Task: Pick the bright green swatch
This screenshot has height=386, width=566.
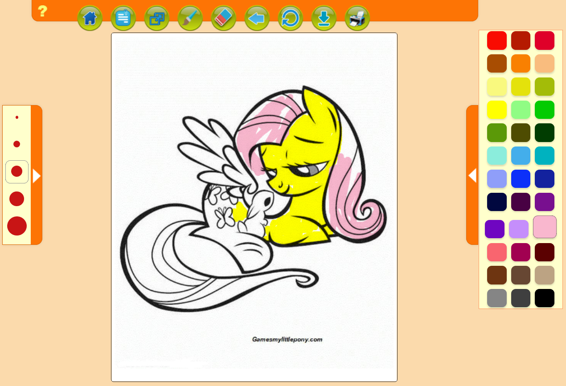Action: (x=545, y=110)
